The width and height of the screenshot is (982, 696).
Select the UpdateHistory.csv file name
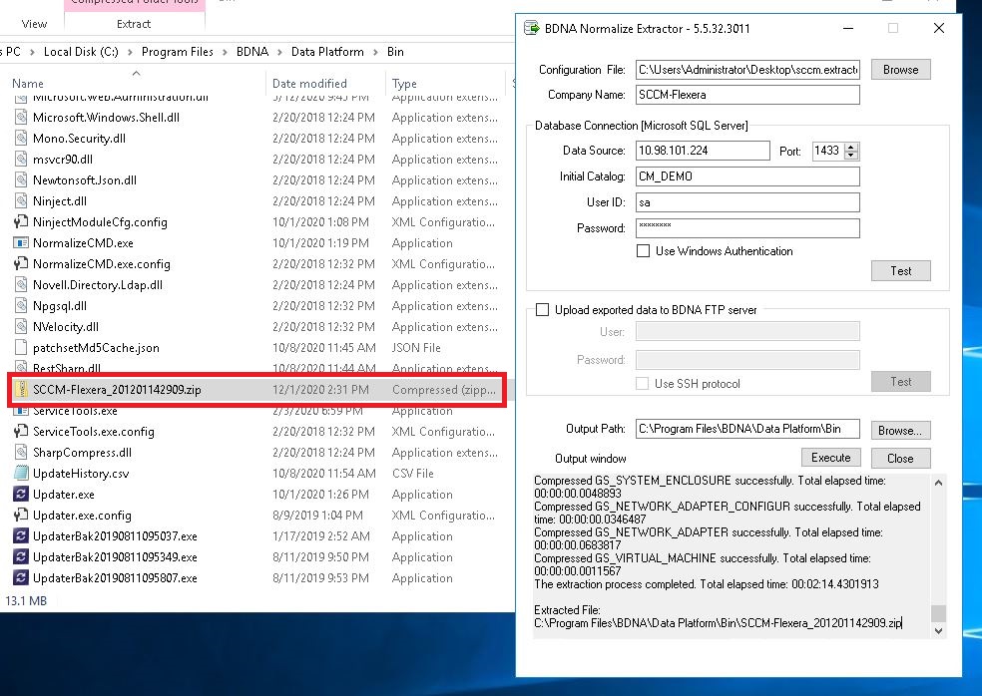tap(81, 474)
